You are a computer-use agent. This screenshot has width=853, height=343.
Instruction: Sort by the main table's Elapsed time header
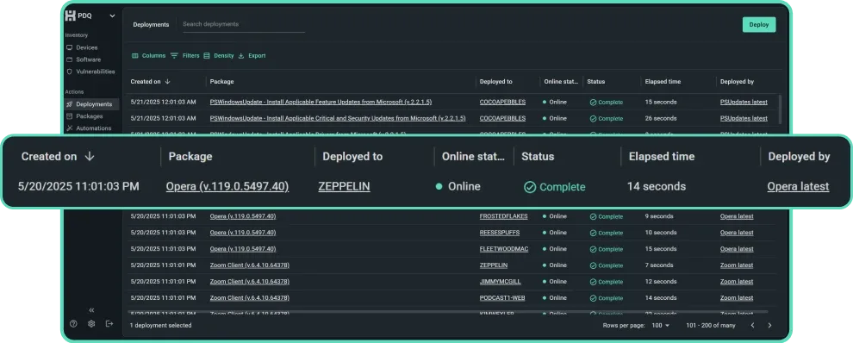(663, 82)
